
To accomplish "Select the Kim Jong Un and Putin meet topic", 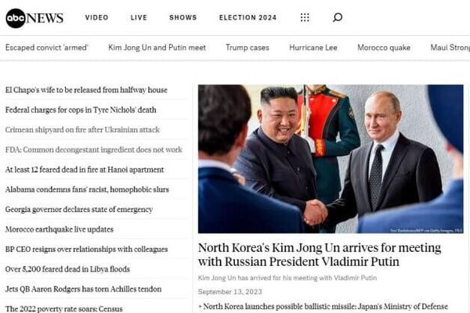I will (x=157, y=47).
